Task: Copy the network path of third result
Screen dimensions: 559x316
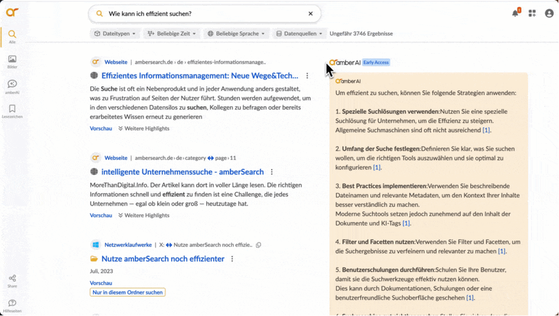Action: (x=258, y=245)
